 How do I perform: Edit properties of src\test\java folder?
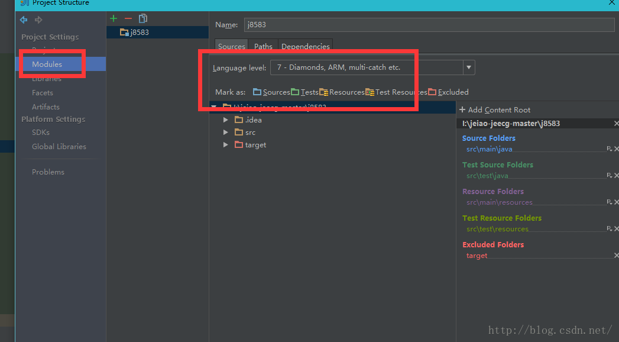[609, 175]
